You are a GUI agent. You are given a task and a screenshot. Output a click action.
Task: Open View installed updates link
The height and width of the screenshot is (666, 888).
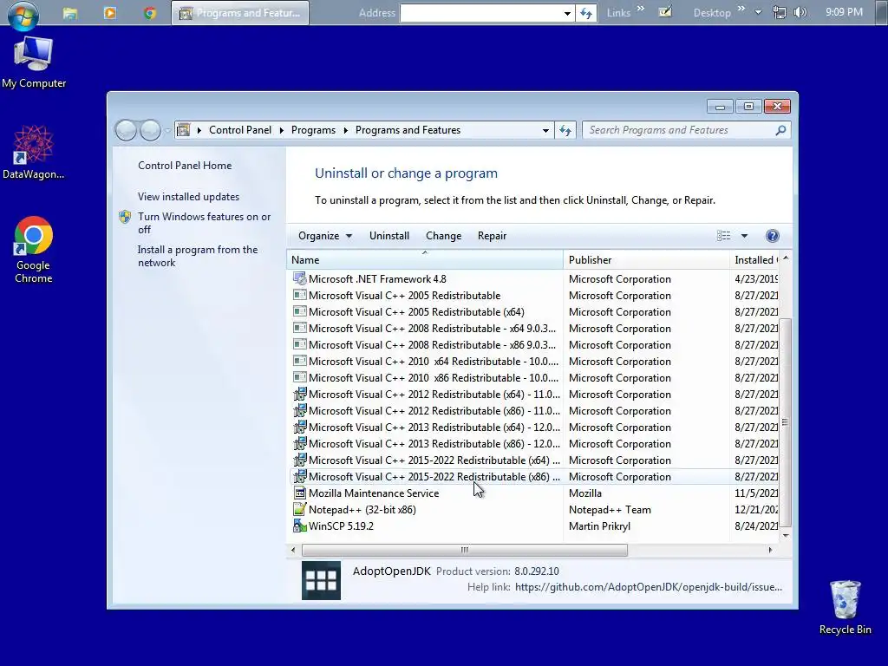click(x=188, y=197)
